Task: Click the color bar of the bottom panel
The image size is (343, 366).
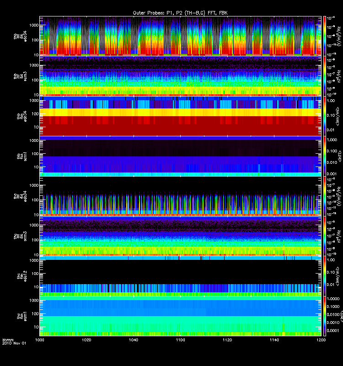Action: [325, 316]
